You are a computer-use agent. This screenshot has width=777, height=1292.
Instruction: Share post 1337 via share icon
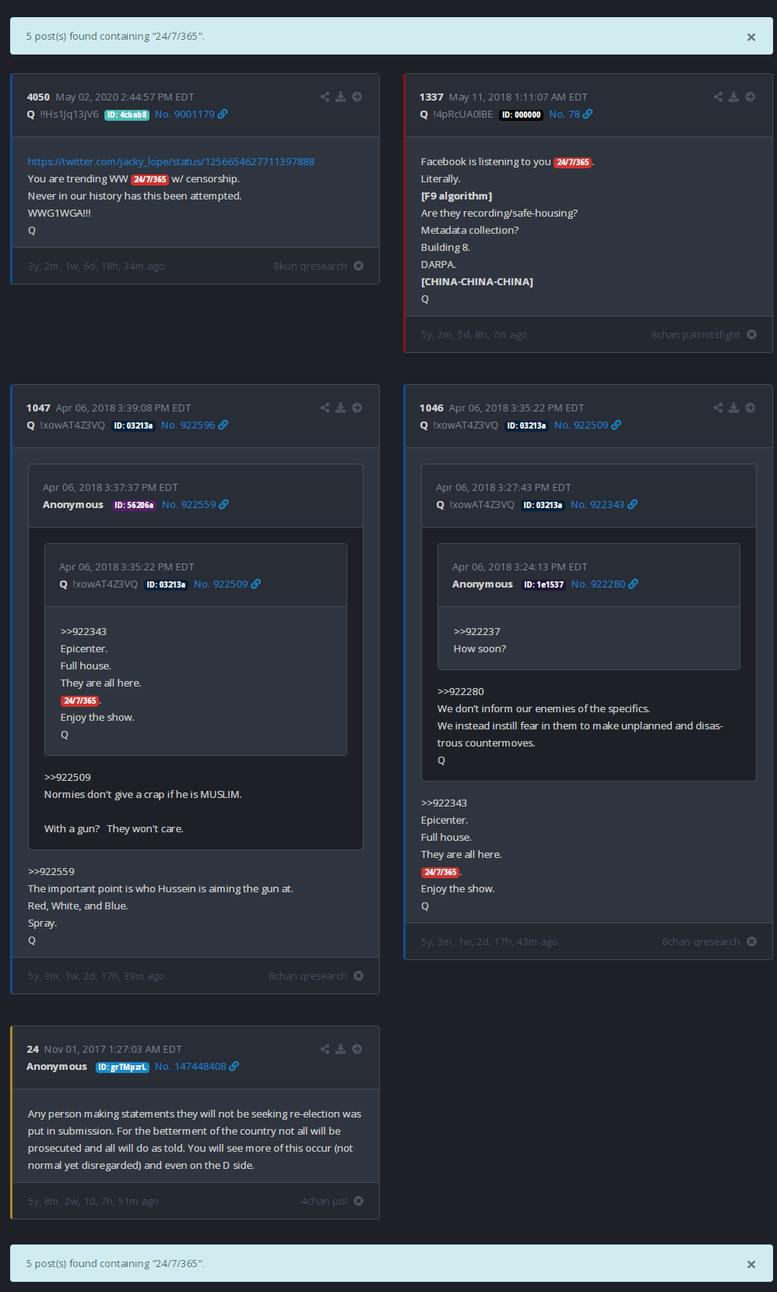[x=718, y=97]
